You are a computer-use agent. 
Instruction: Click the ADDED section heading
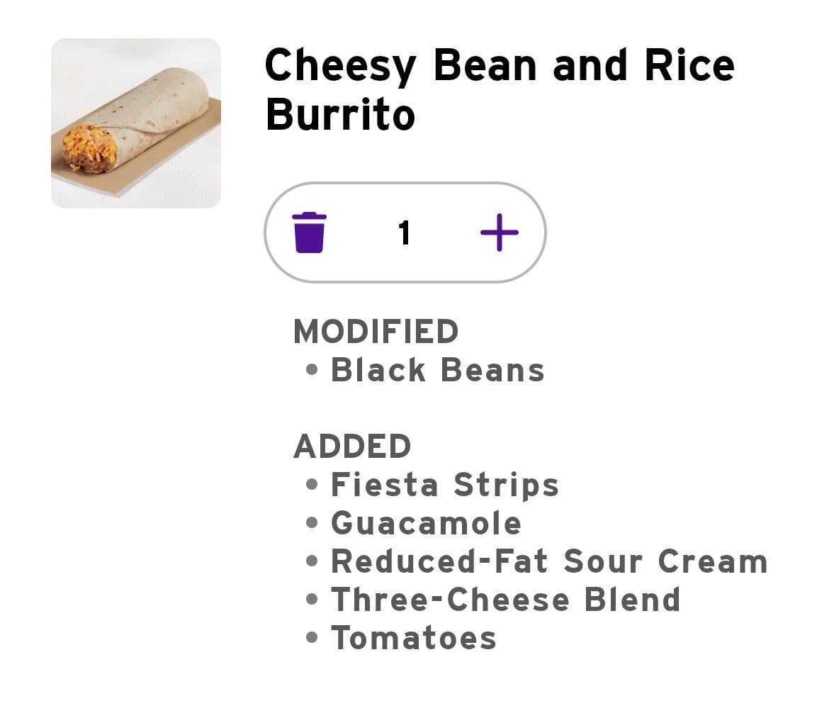pos(352,447)
